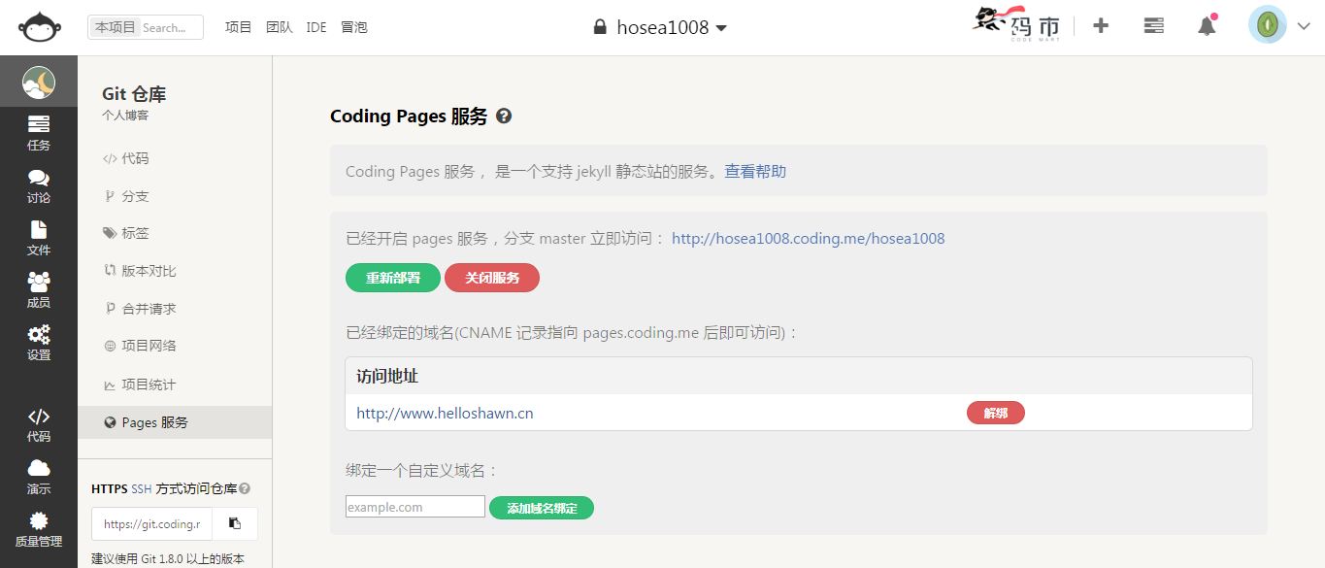Click the 访问地址 table header
The height and width of the screenshot is (568, 1325).
387,376
